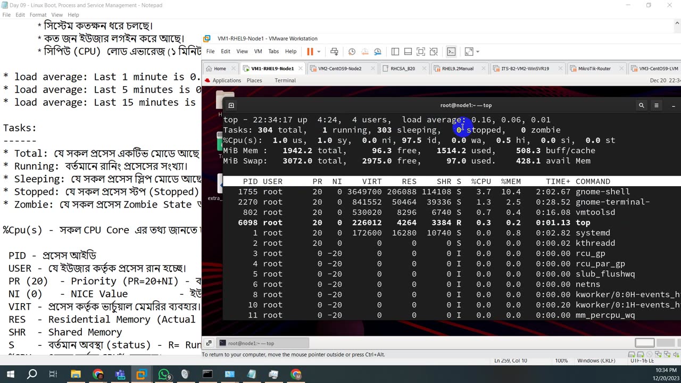Open WhatsApp from the taskbar
Image resolution: width=681 pixels, height=383 pixels.
click(163, 374)
